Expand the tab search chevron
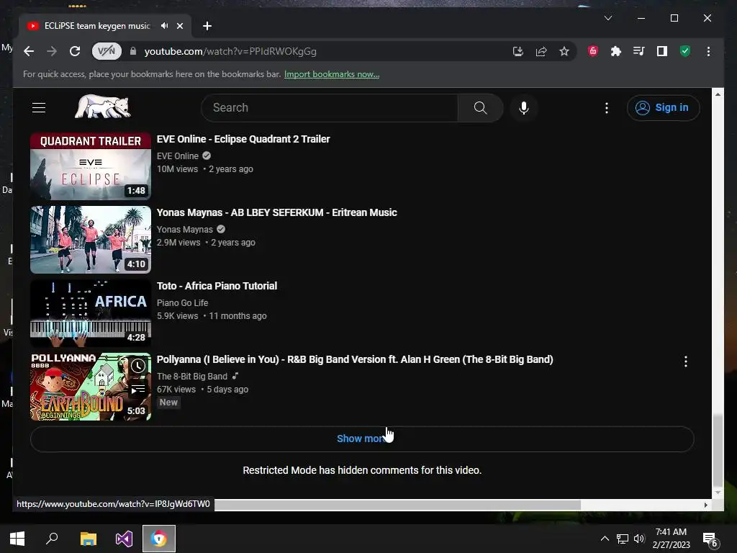The width and height of the screenshot is (737, 553). [607, 18]
